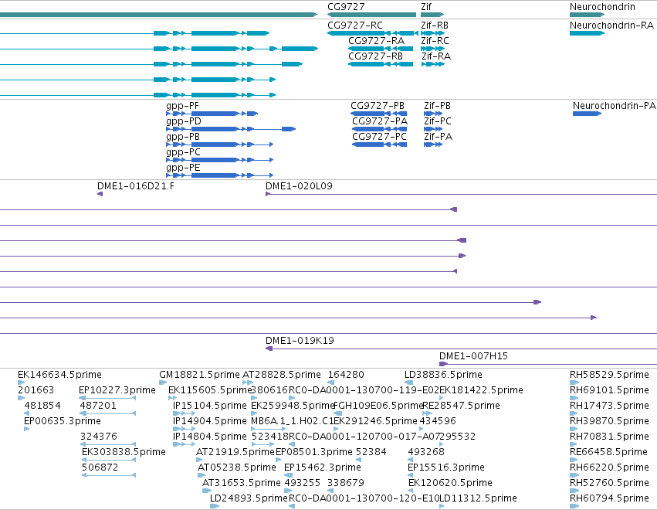
Task: Click the CG9727-PC protein label
Action: point(379,137)
